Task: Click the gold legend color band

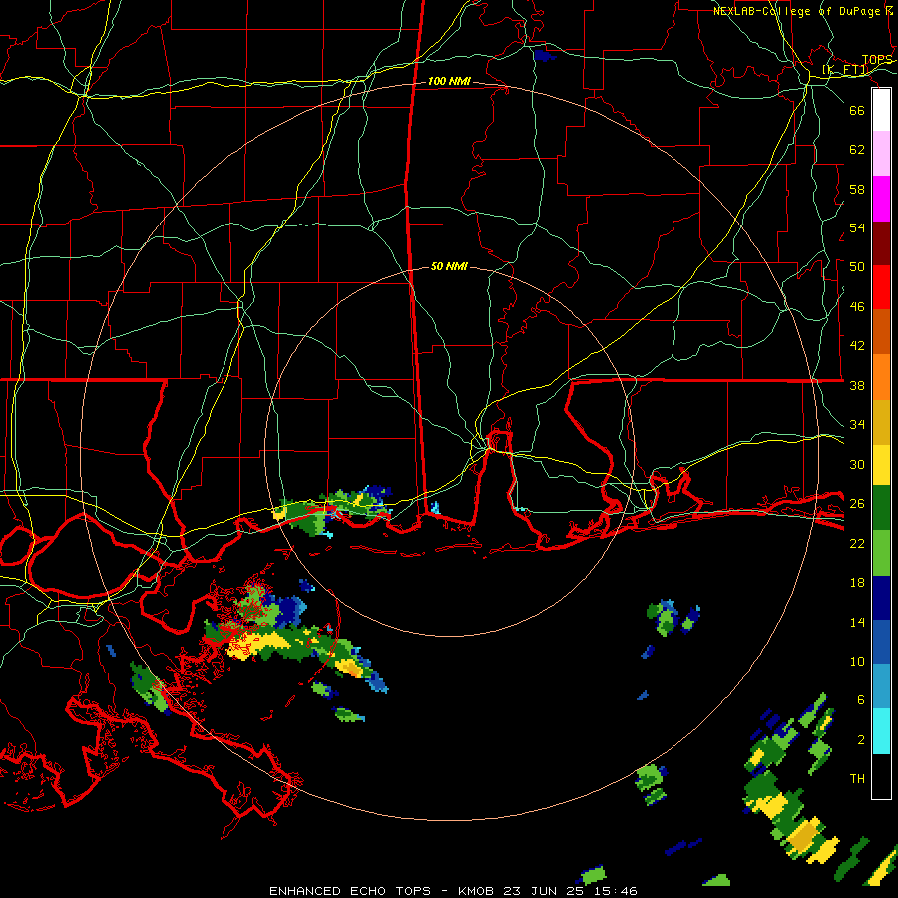Action: [881, 422]
